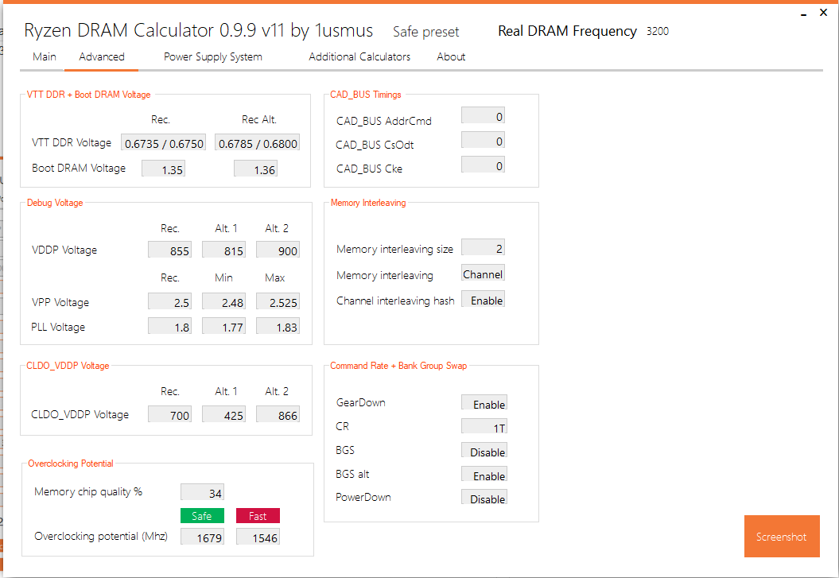The image size is (839, 578).
Task: Click the "Boot DRAM Voltage" row label
Action: 79,168
